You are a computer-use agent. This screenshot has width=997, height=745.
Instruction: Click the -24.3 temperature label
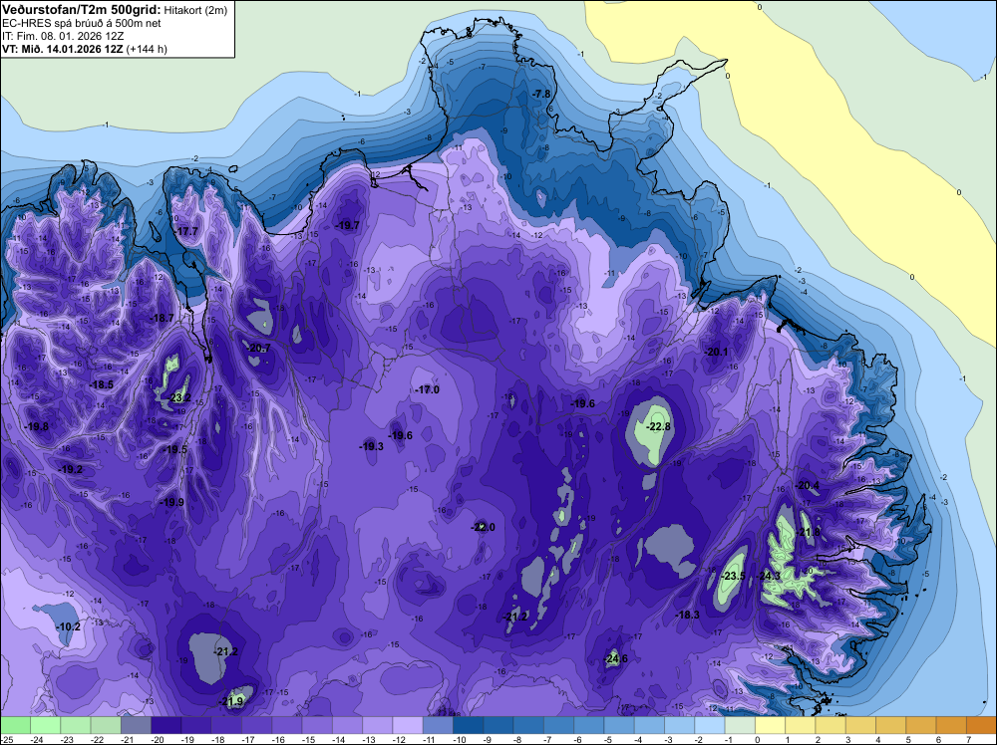[x=768, y=576]
